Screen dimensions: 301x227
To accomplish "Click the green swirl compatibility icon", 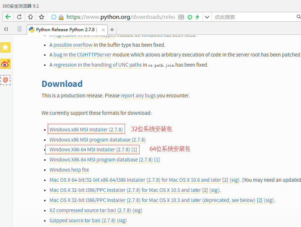I will point(190,17).
